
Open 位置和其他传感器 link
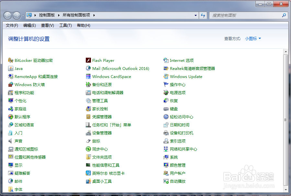[x=30, y=157]
